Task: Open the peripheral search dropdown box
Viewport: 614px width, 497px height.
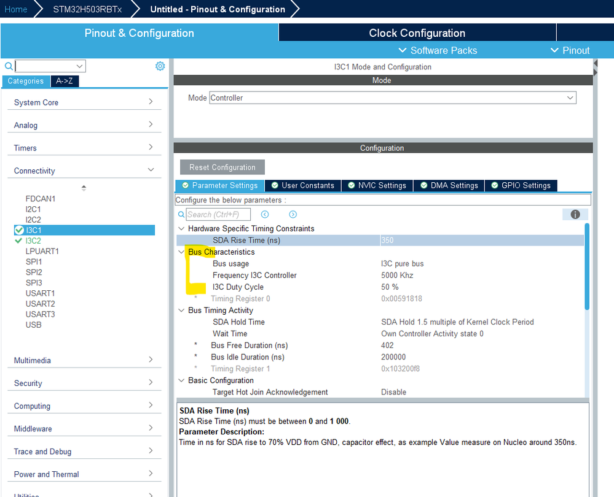Action: [x=50, y=66]
